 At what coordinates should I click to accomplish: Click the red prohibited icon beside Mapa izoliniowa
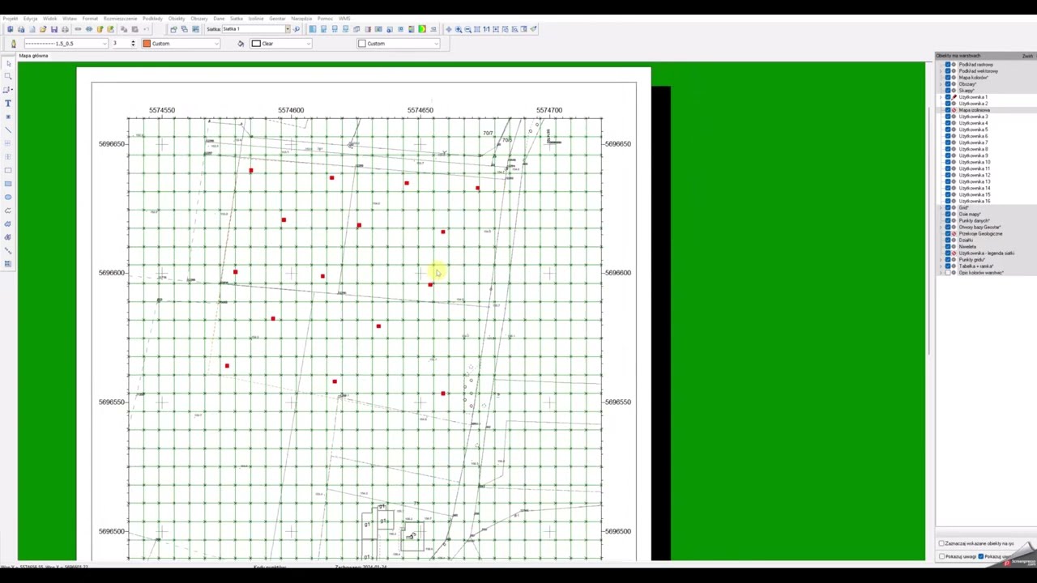[954, 110]
